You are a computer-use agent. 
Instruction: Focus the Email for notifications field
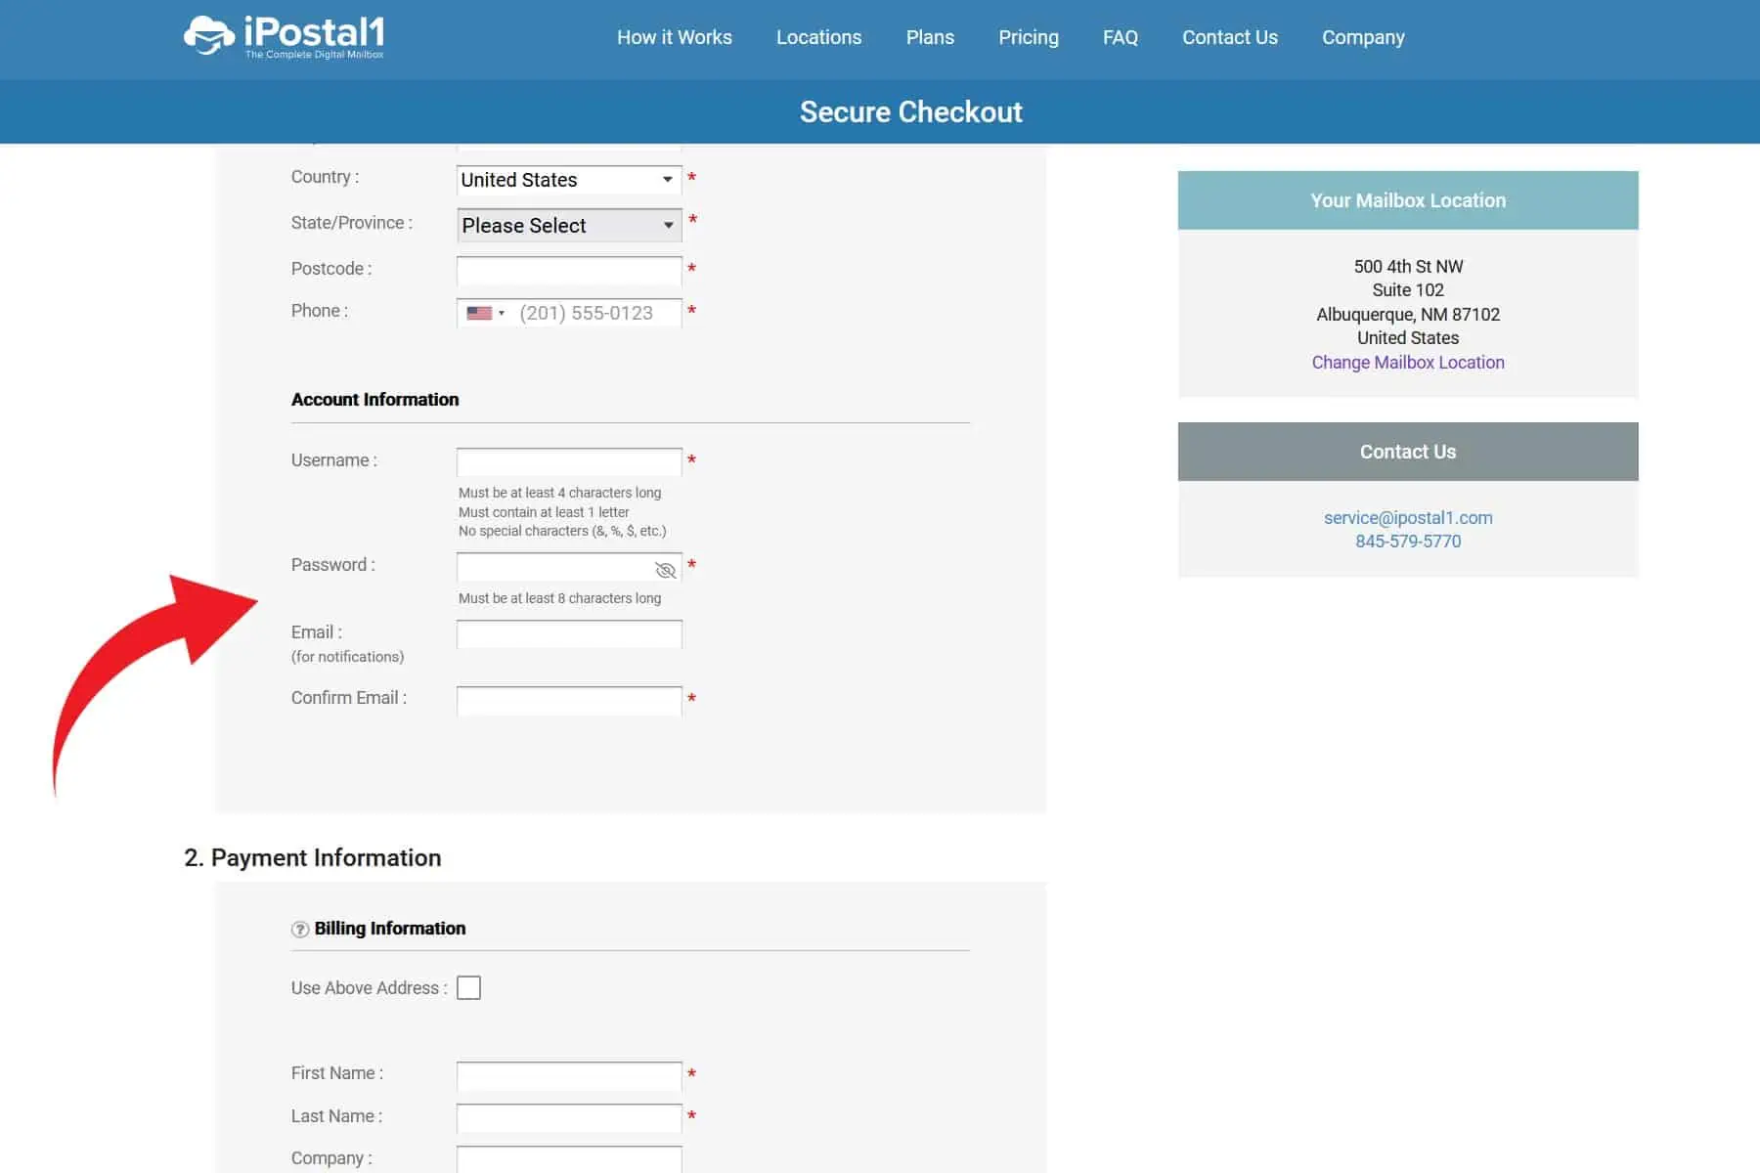(569, 634)
